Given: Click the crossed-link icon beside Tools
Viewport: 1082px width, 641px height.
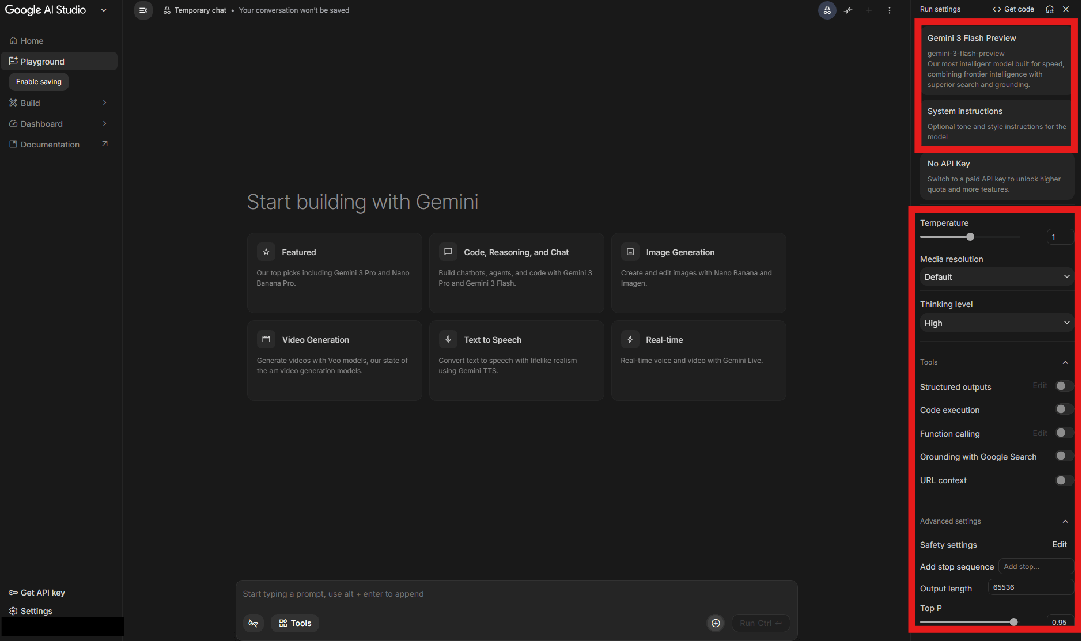Looking at the screenshot, I should [253, 623].
